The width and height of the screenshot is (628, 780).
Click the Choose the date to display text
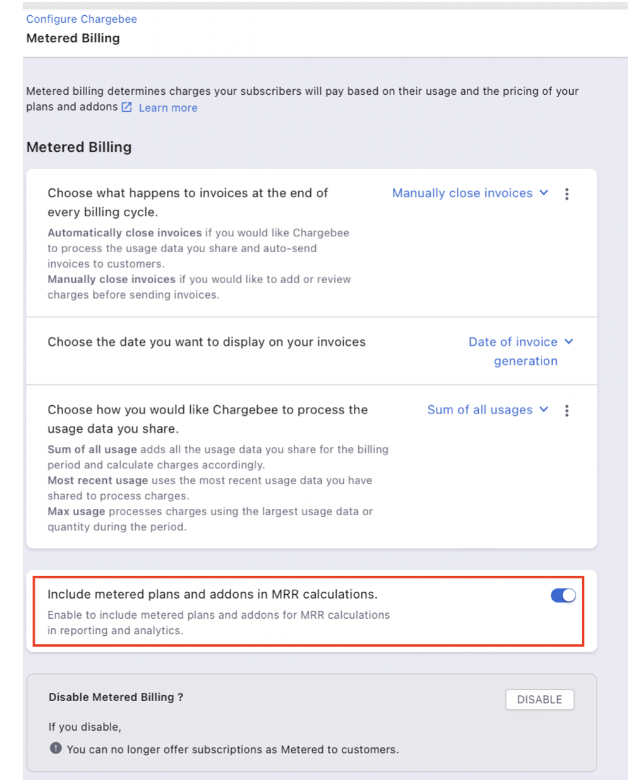coord(207,342)
